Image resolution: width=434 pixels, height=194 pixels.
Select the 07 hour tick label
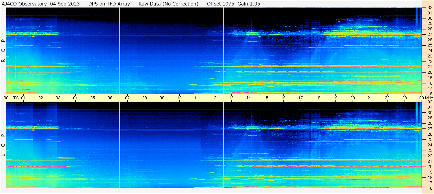click(x=127, y=98)
